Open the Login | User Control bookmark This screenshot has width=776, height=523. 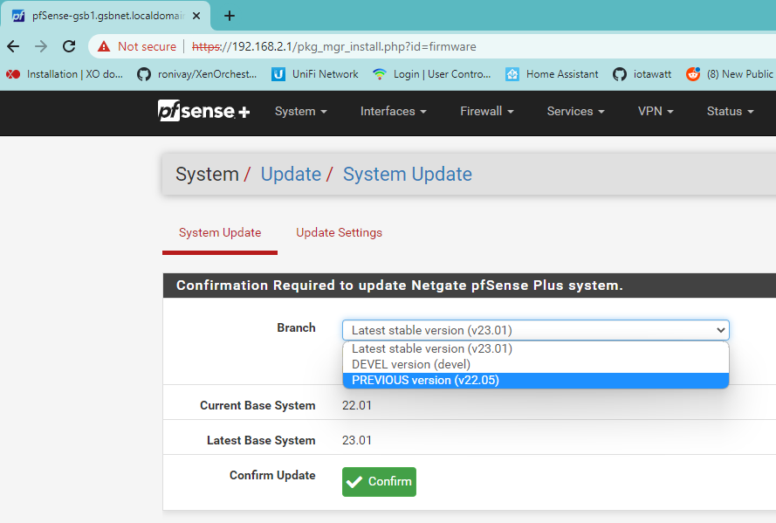coord(431,74)
